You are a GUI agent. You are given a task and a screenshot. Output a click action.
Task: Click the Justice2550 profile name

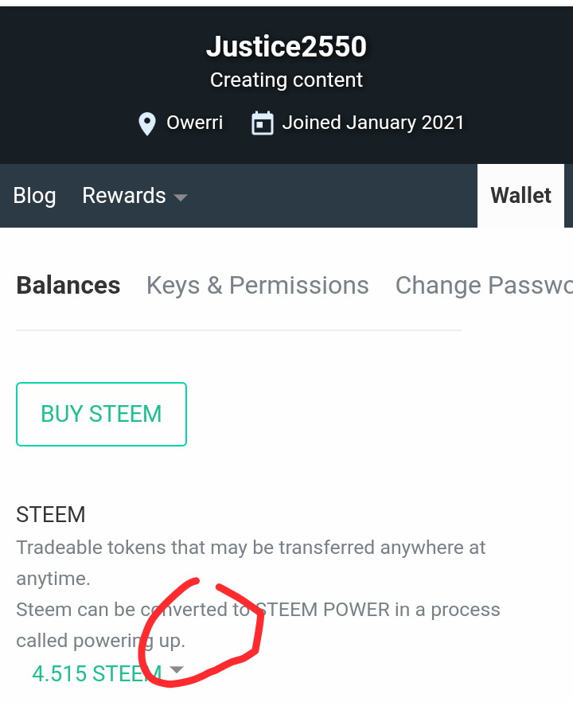tap(286, 47)
